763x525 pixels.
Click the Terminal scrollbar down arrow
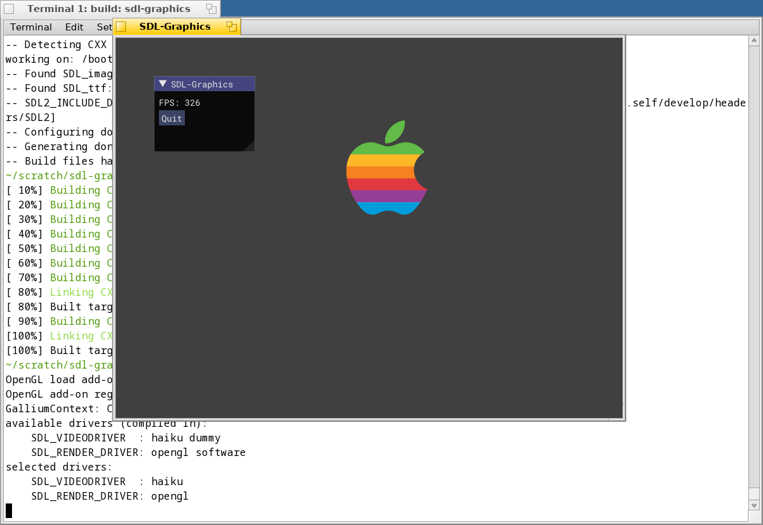754,505
